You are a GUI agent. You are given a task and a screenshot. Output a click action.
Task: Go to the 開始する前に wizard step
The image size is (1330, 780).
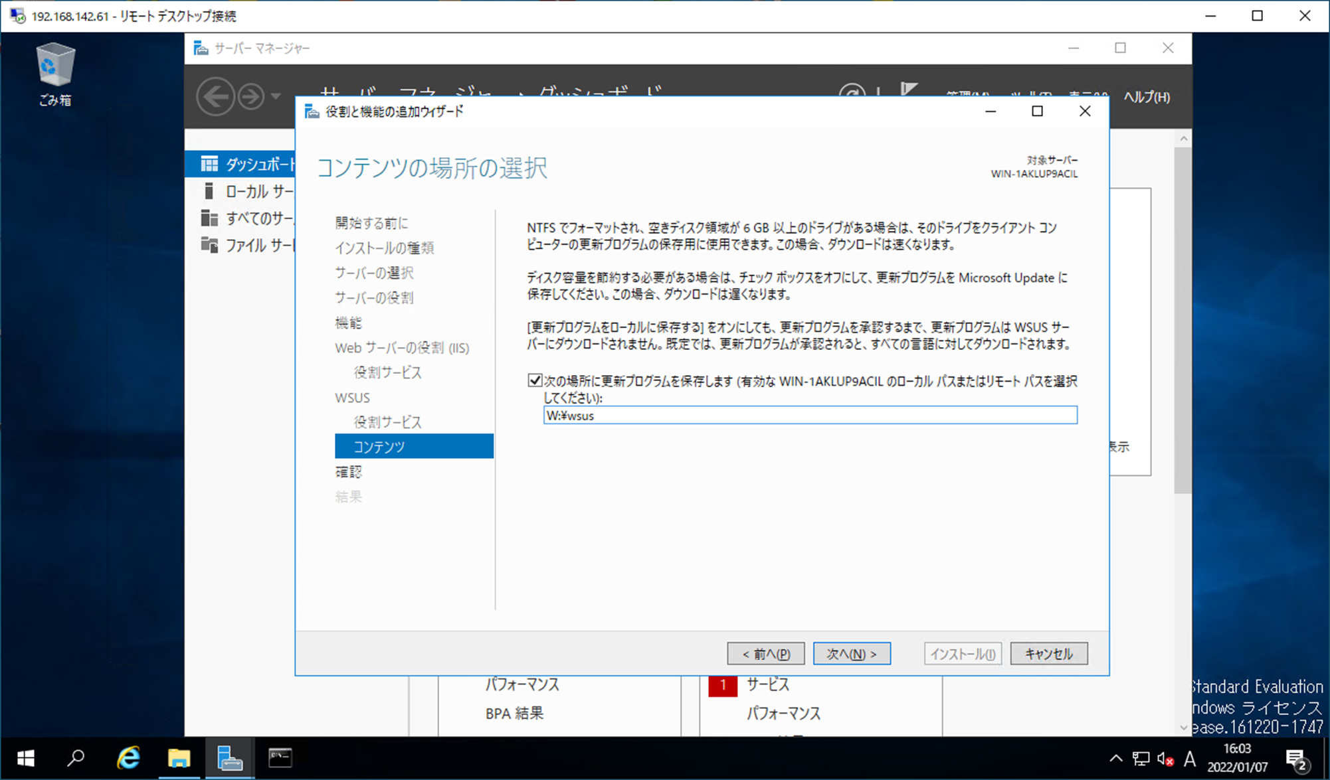coord(371,223)
